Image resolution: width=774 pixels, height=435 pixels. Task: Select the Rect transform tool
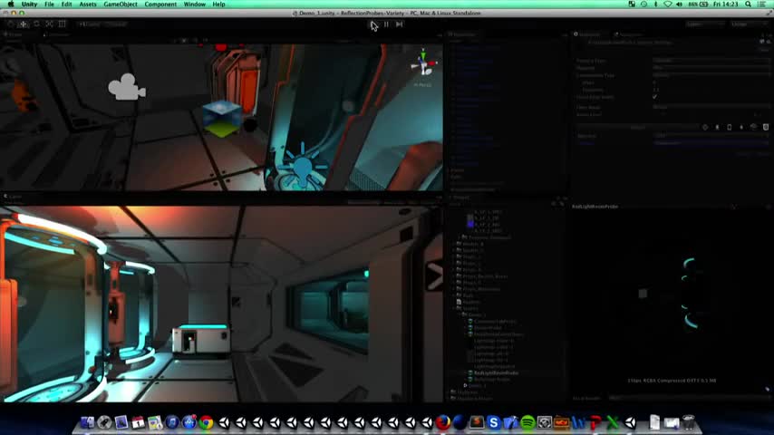tap(63, 24)
